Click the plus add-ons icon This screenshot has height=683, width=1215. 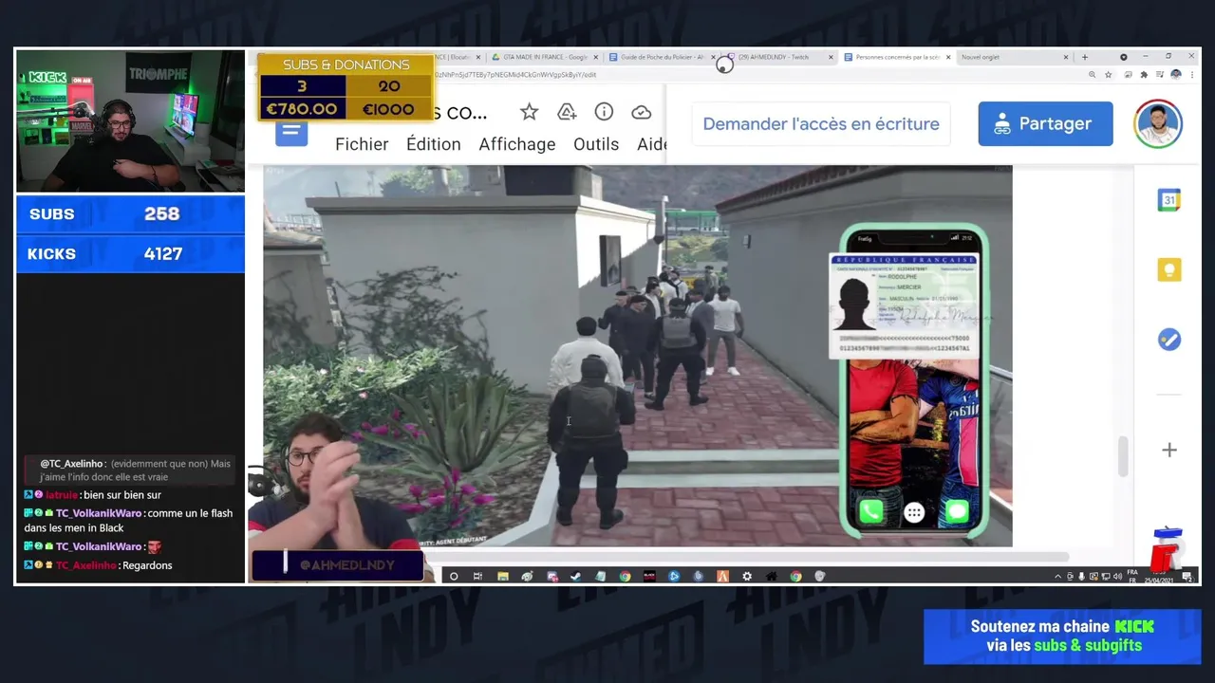(1169, 450)
